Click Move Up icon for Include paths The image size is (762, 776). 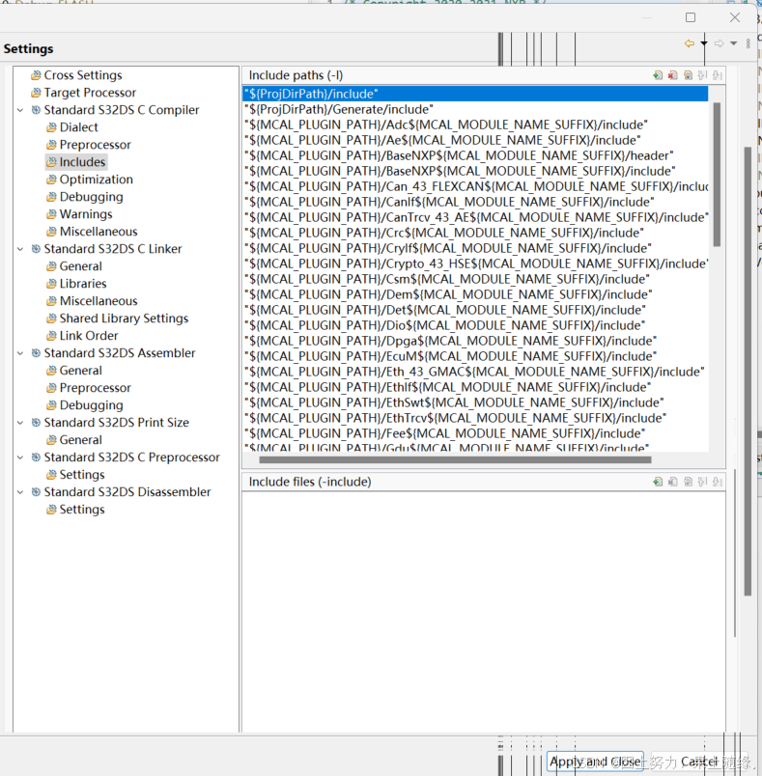702,75
